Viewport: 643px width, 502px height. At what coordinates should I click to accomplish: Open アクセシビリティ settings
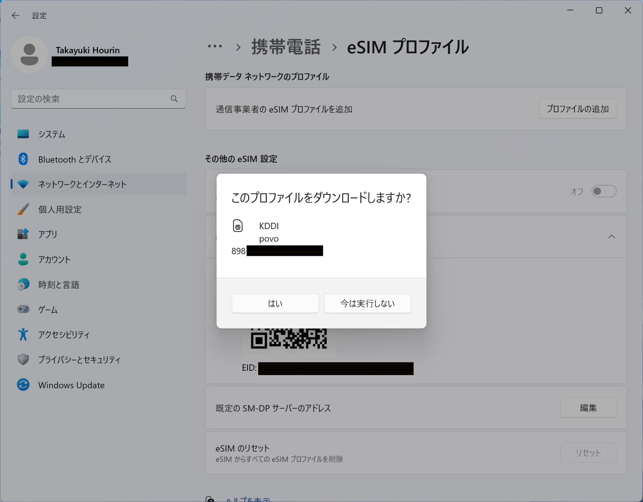pyautogui.click(x=64, y=335)
